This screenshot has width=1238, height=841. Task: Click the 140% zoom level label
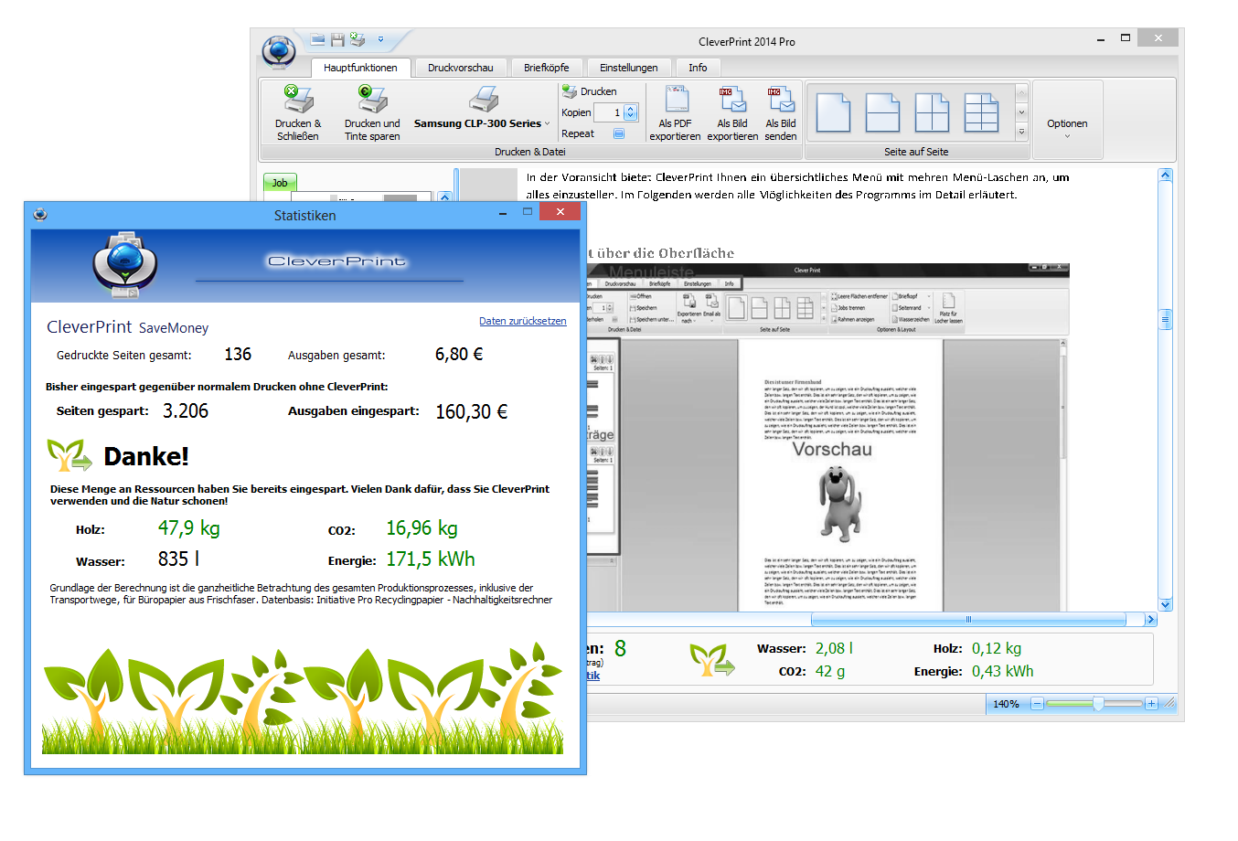pos(1006,704)
